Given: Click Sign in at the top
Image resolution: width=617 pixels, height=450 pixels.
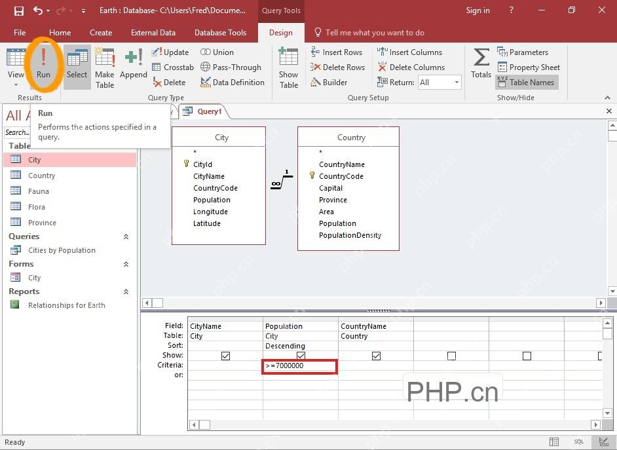Looking at the screenshot, I should [477, 10].
